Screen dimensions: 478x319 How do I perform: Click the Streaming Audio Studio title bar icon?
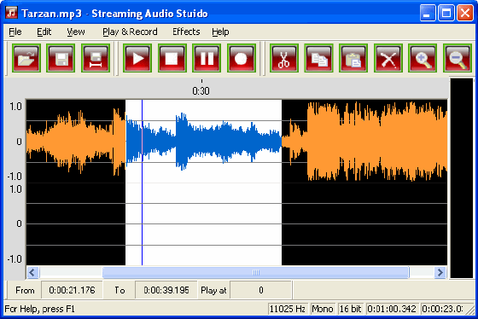tap(12, 13)
